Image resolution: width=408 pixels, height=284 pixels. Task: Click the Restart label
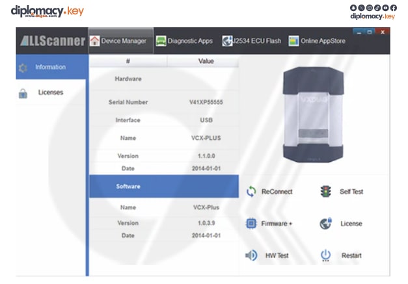pos(351,255)
